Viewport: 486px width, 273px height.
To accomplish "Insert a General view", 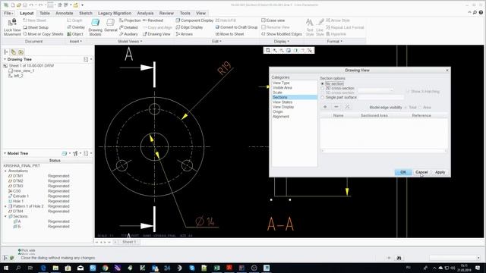I will pos(110,25).
